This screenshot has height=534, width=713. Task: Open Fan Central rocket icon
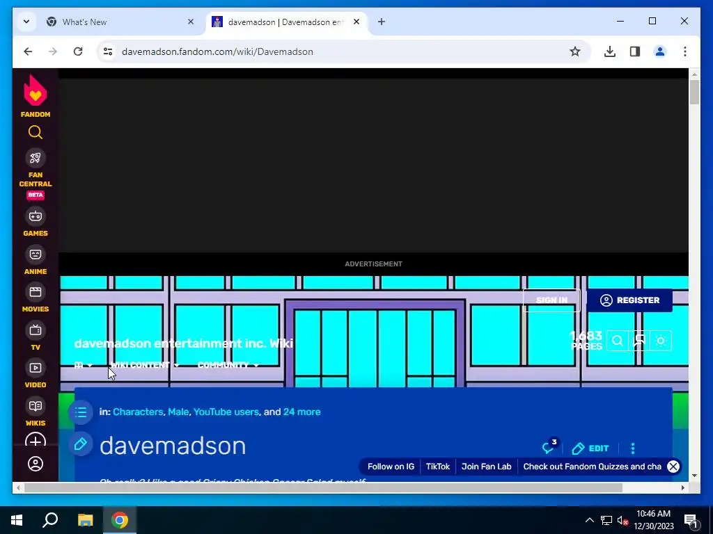(x=36, y=158)
